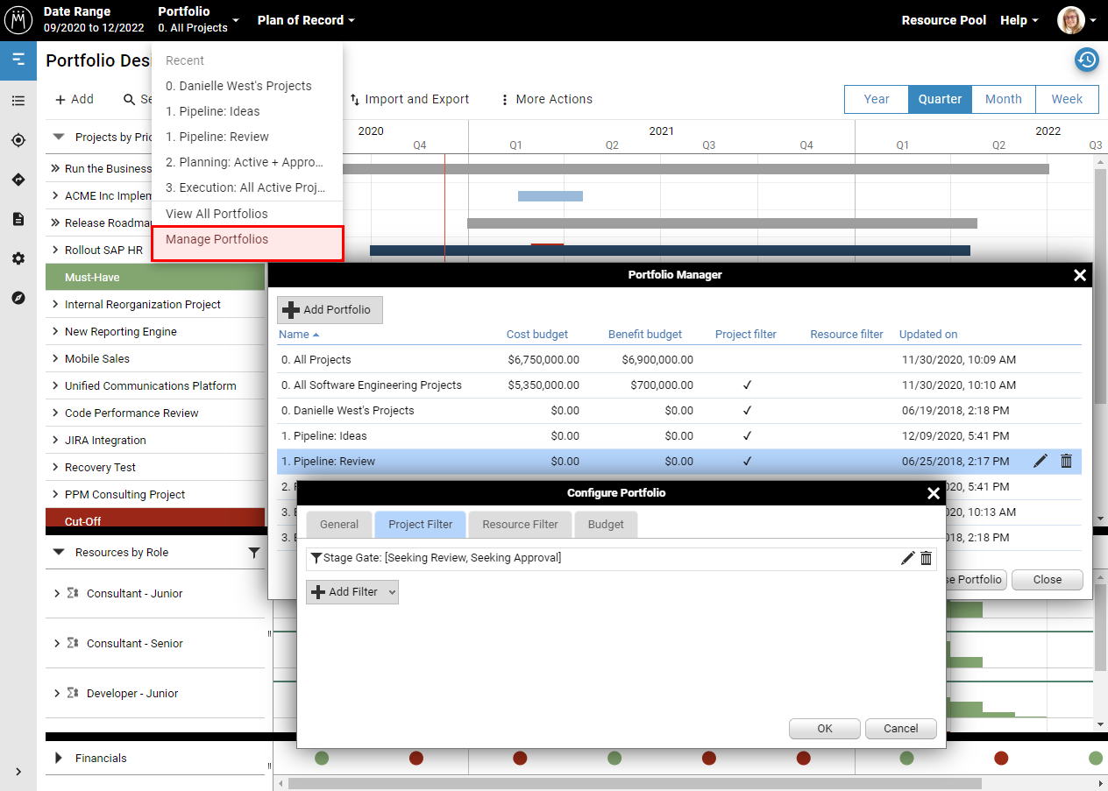Open settings gear in left sidebar
The image size is (1108, 791).
tap(18, 258)
